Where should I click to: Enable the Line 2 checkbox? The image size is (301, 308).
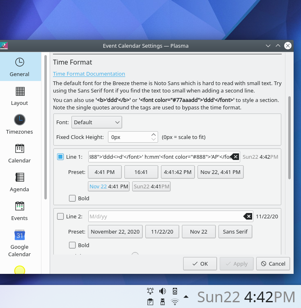pyautogui.click(x=60, y=216)
